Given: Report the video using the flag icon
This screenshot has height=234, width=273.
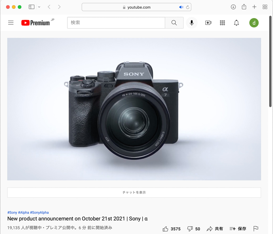Looking at the screenshot, I should coord(256,229).
